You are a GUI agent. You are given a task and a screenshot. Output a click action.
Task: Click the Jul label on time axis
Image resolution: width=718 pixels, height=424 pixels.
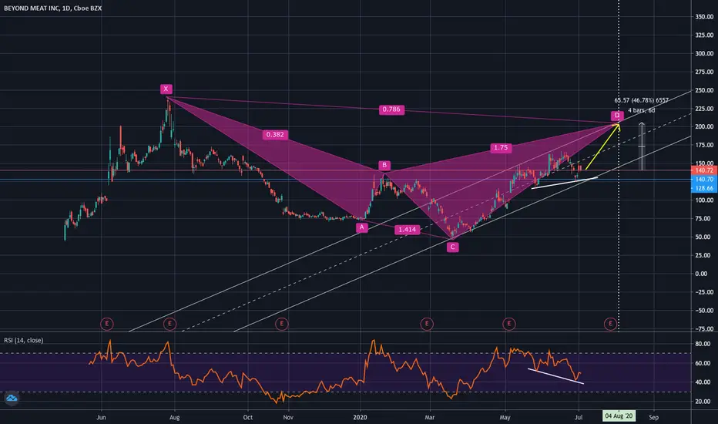tap(579, 417)
